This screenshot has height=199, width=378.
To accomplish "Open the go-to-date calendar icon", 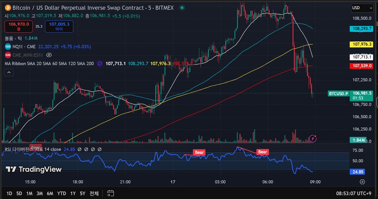I will click(x=110, y=193).
